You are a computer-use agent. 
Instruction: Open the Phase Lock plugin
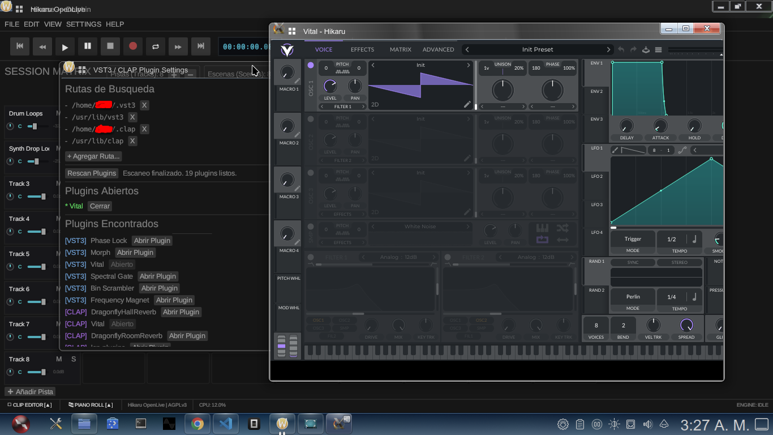click(152, 241)
